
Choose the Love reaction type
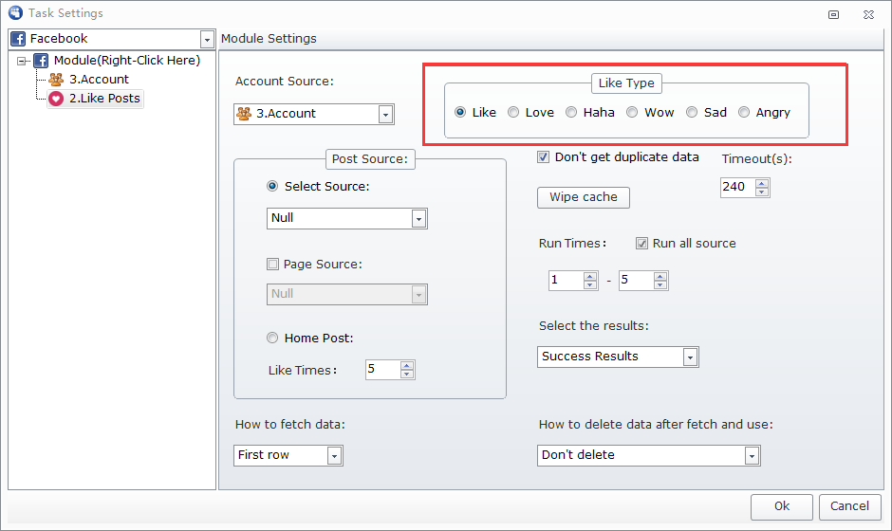tap(513, 112)
